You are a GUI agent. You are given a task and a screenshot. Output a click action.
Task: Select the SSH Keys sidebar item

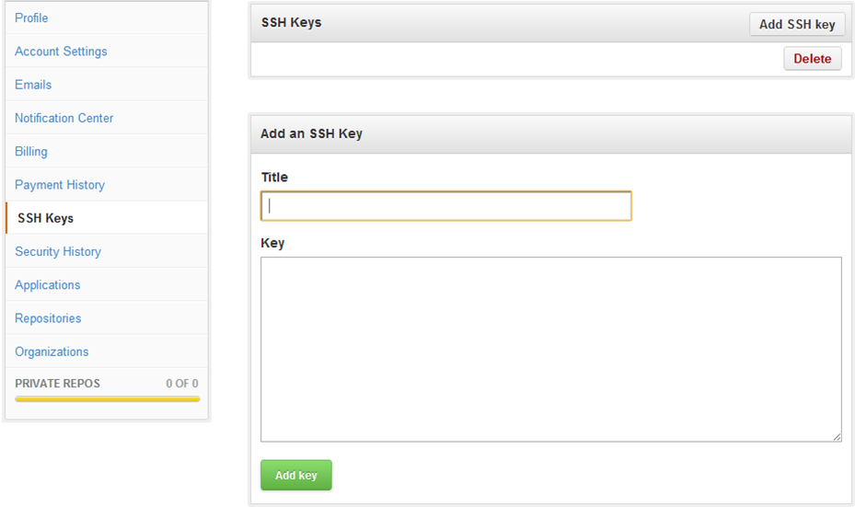tap(46, 218)
